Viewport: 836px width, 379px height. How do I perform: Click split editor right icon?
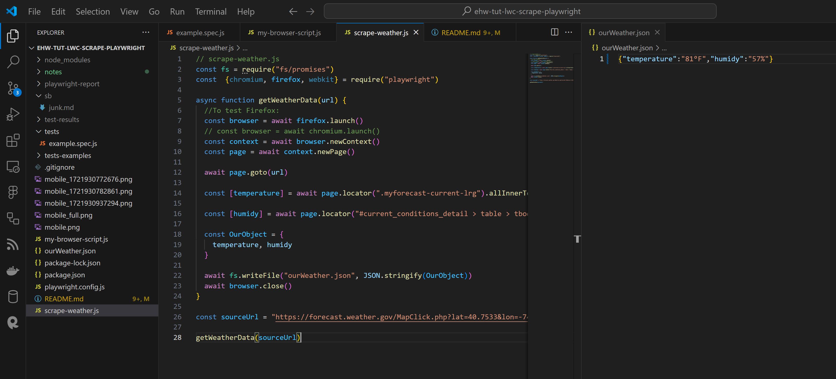click(555, 32)
